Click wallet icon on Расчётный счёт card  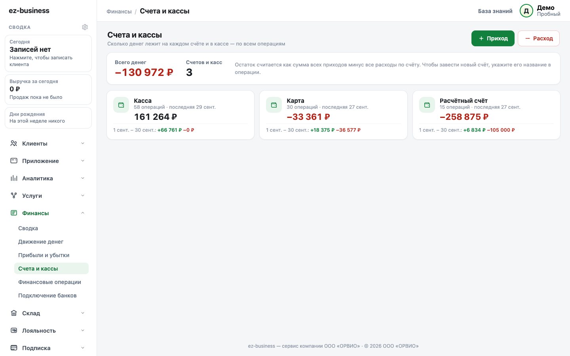coord(427,105)
